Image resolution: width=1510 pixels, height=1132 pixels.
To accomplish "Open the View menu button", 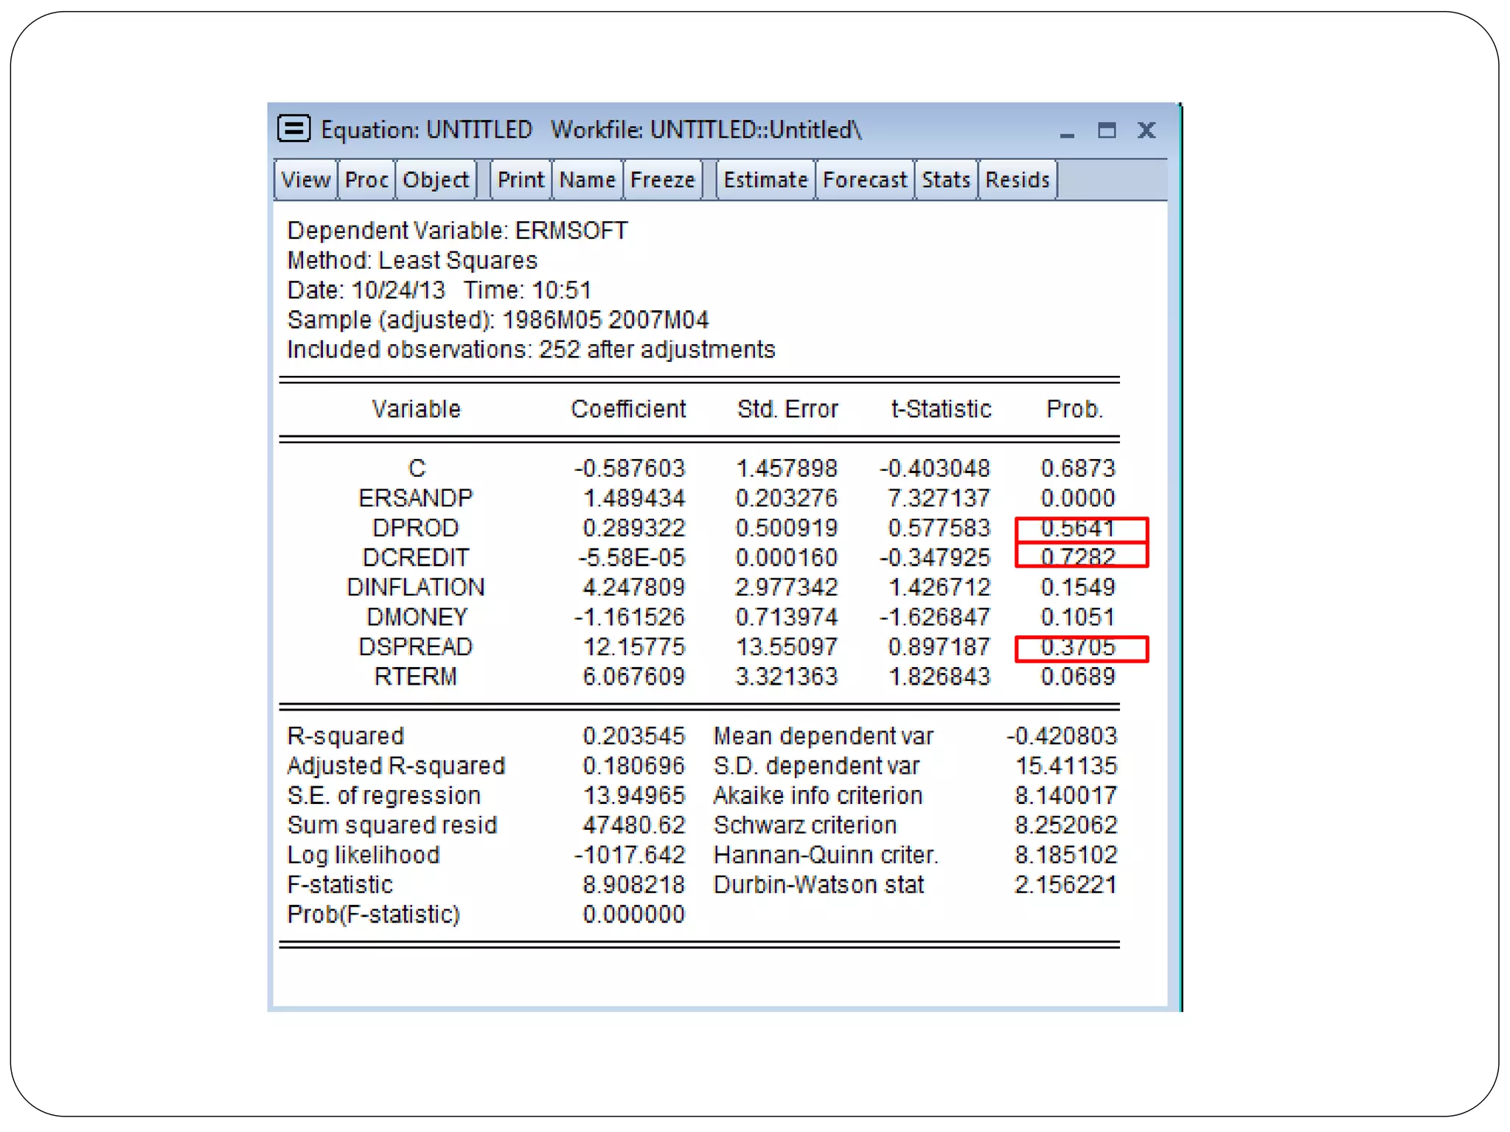I will 305,180.
